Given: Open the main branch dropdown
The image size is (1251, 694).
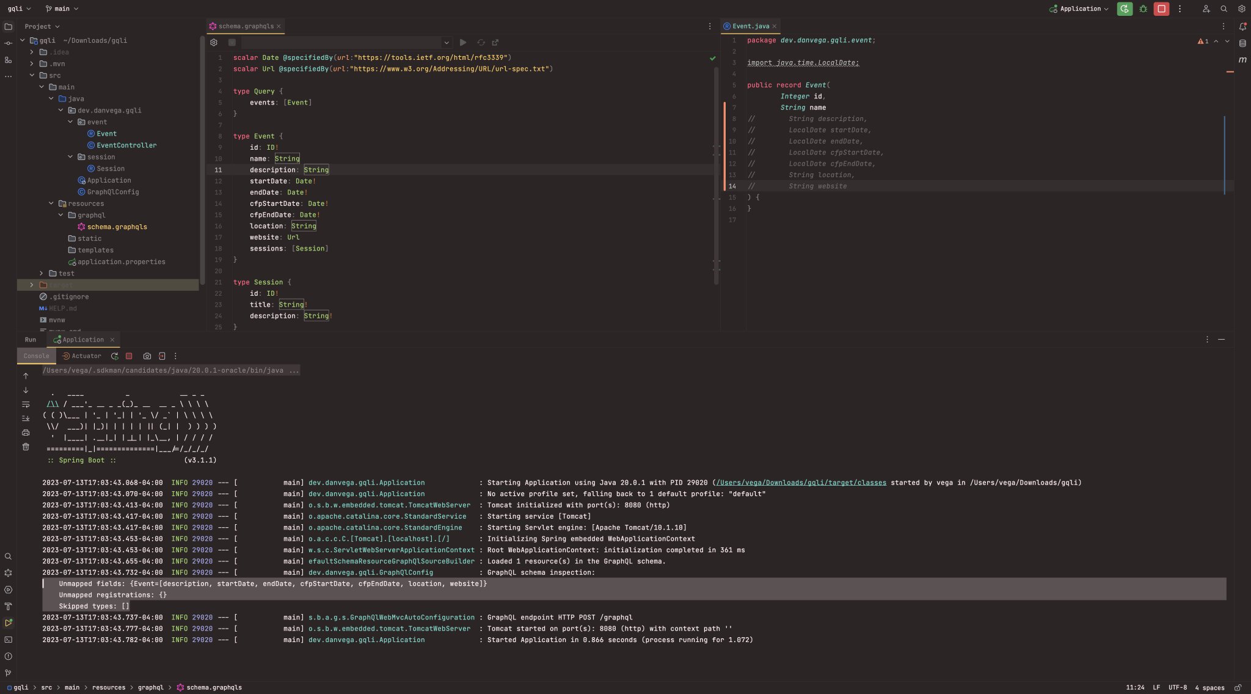Looking at the screenshot, I should (x=61, y=9).
